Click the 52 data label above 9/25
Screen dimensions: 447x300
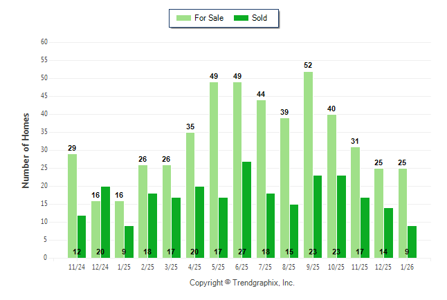click(x=308, y=66)
